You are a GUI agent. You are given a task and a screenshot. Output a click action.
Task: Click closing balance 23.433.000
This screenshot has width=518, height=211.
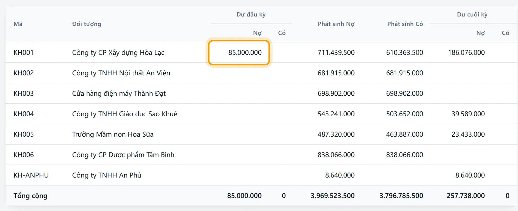[468, 134]
